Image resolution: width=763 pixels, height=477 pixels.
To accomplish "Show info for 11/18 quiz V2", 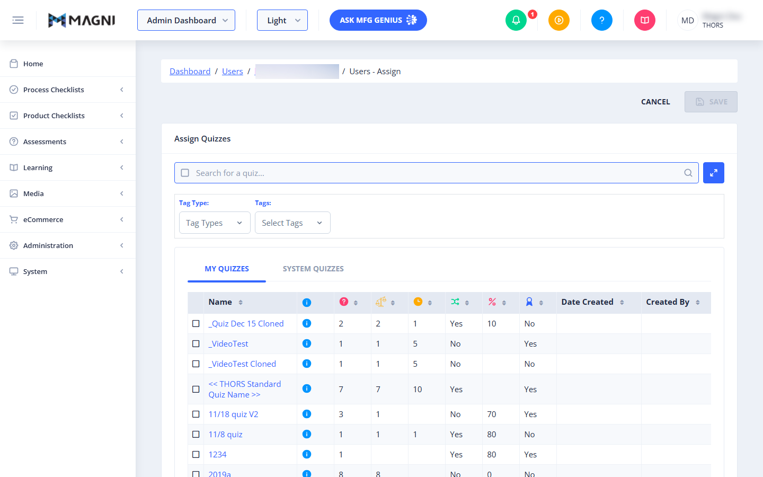I will (307, 414).
